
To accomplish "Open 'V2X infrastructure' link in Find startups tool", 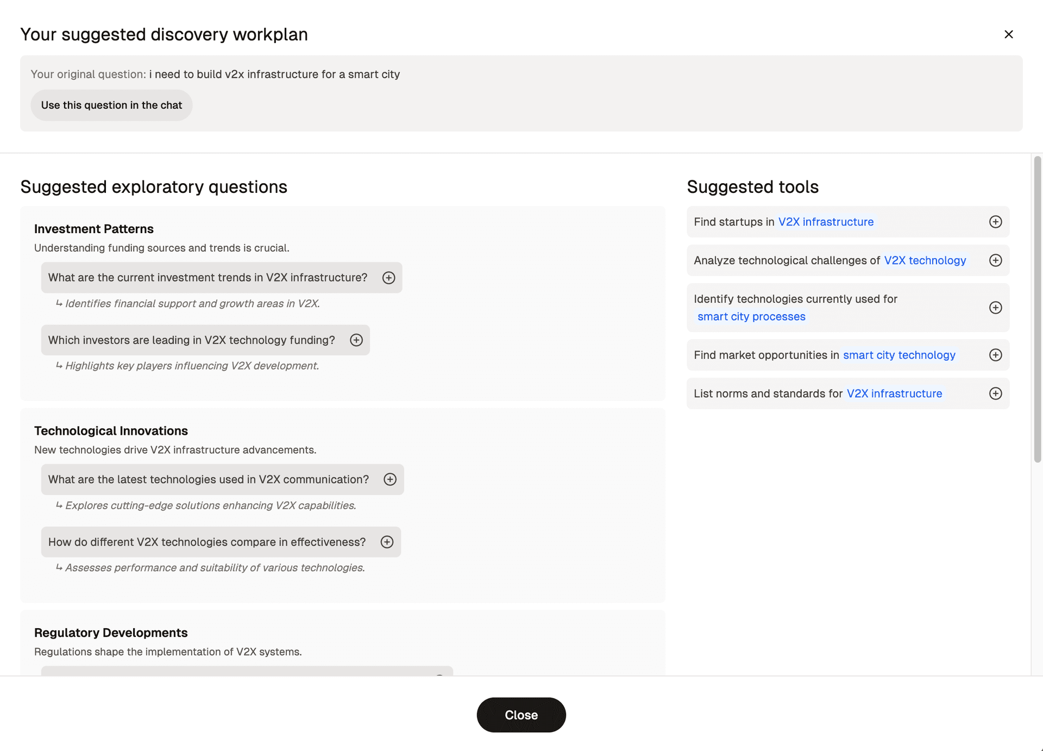I will point(826,222).
